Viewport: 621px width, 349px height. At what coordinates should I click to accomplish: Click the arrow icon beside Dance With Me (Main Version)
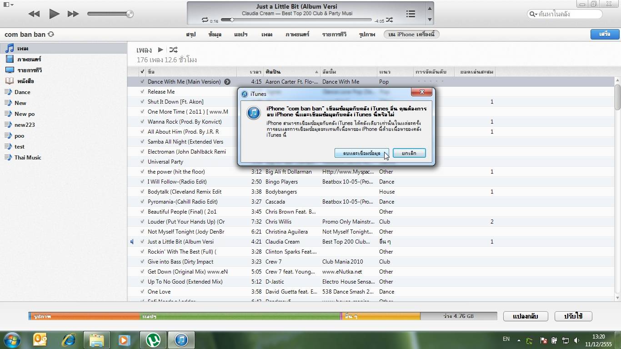tap(227, 82)
